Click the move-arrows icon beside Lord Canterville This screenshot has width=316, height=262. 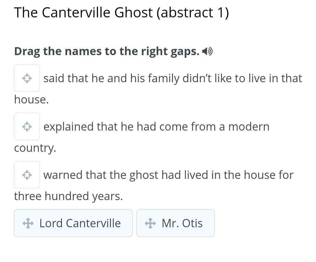coord(28,223)
